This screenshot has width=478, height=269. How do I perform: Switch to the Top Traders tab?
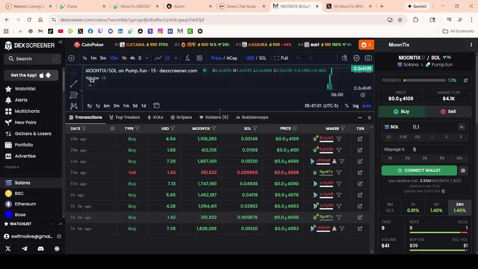124,117
